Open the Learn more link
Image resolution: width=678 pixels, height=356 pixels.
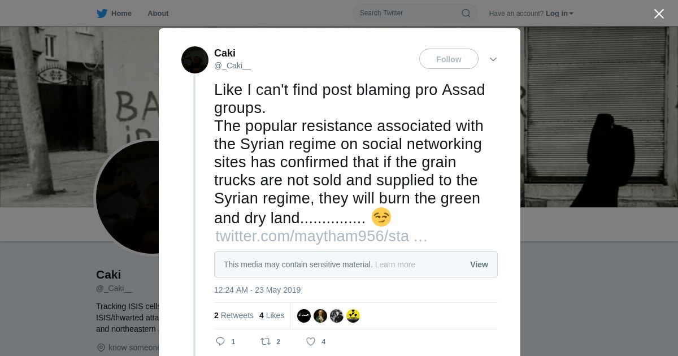[395, 264]
